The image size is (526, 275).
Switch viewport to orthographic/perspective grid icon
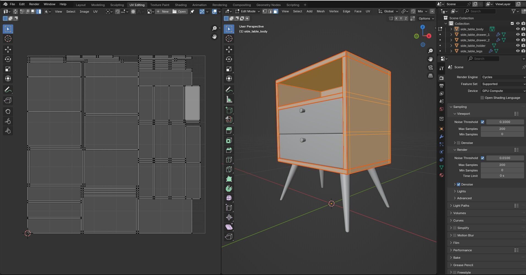point(430,76)
